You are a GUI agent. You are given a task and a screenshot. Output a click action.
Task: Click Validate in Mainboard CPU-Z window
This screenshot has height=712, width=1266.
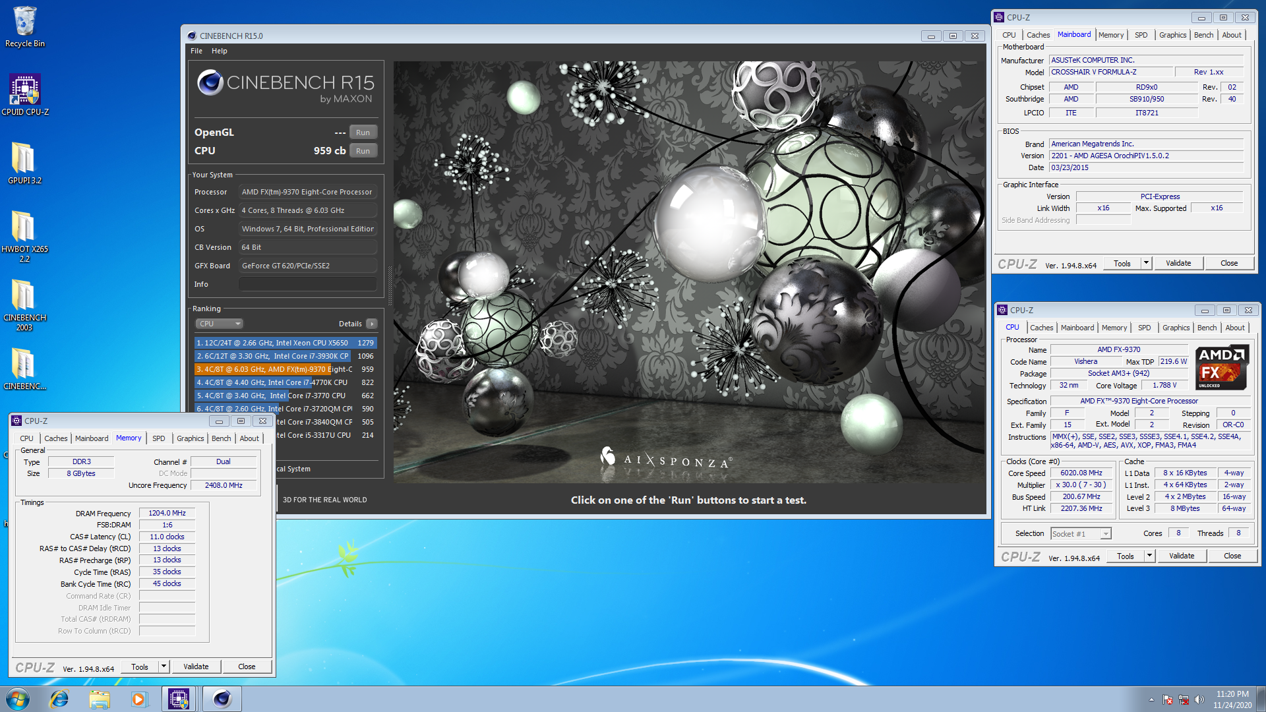pos(1178,264)
